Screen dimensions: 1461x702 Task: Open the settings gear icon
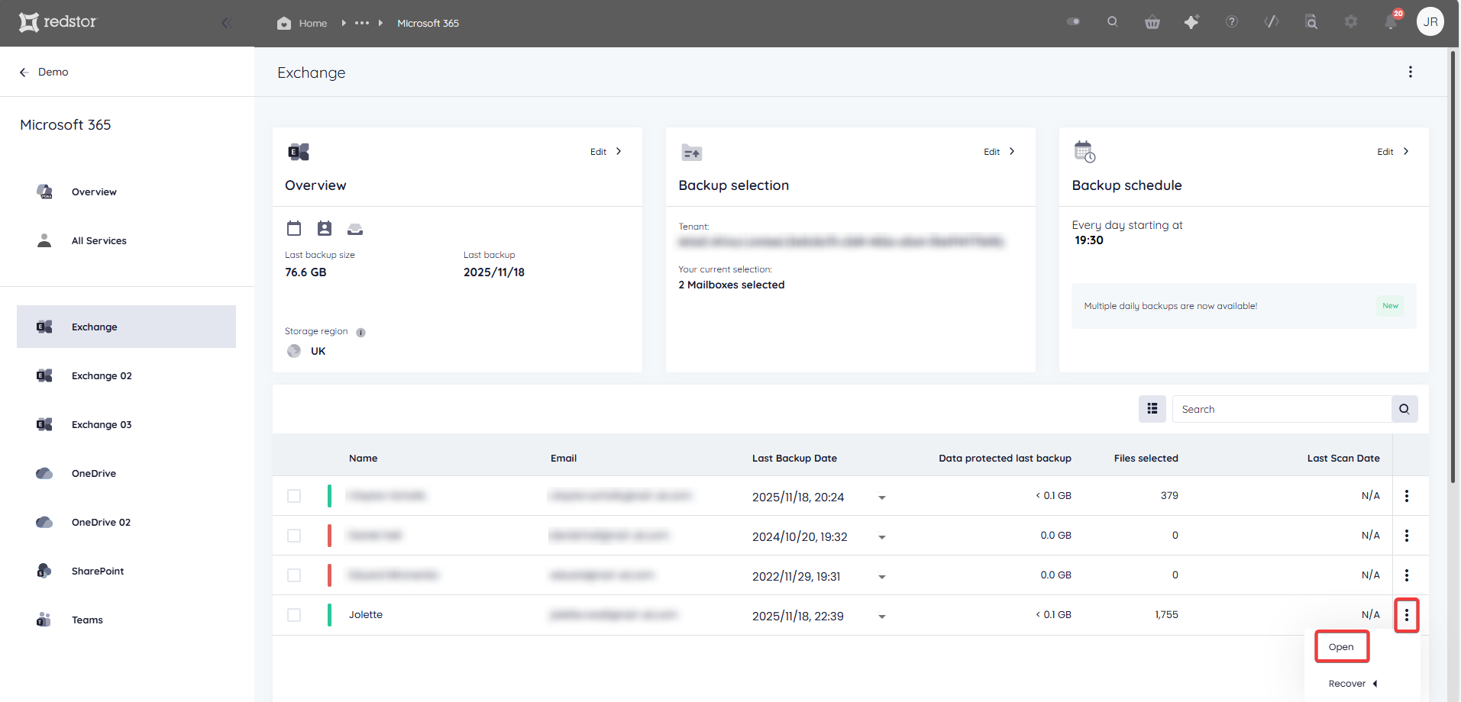(x=1351, y=22)
